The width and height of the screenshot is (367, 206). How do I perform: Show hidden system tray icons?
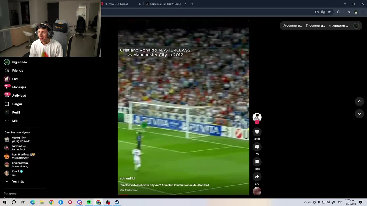point(305,202)
